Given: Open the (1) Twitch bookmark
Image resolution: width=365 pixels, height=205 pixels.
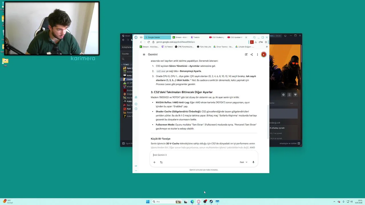Looking at the screenshot, I should [167, 47].
